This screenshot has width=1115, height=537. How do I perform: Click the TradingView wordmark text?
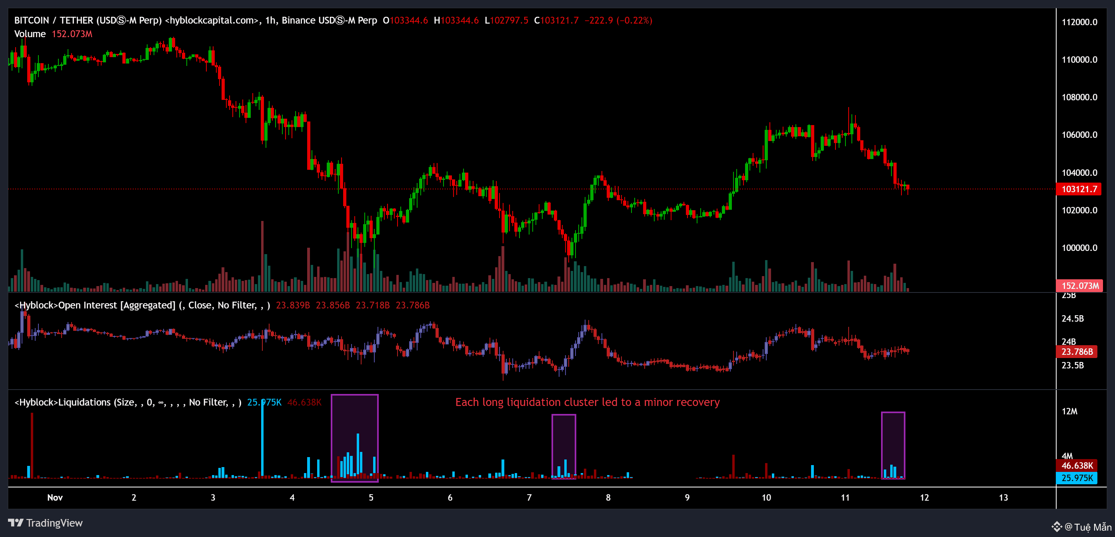54,523
